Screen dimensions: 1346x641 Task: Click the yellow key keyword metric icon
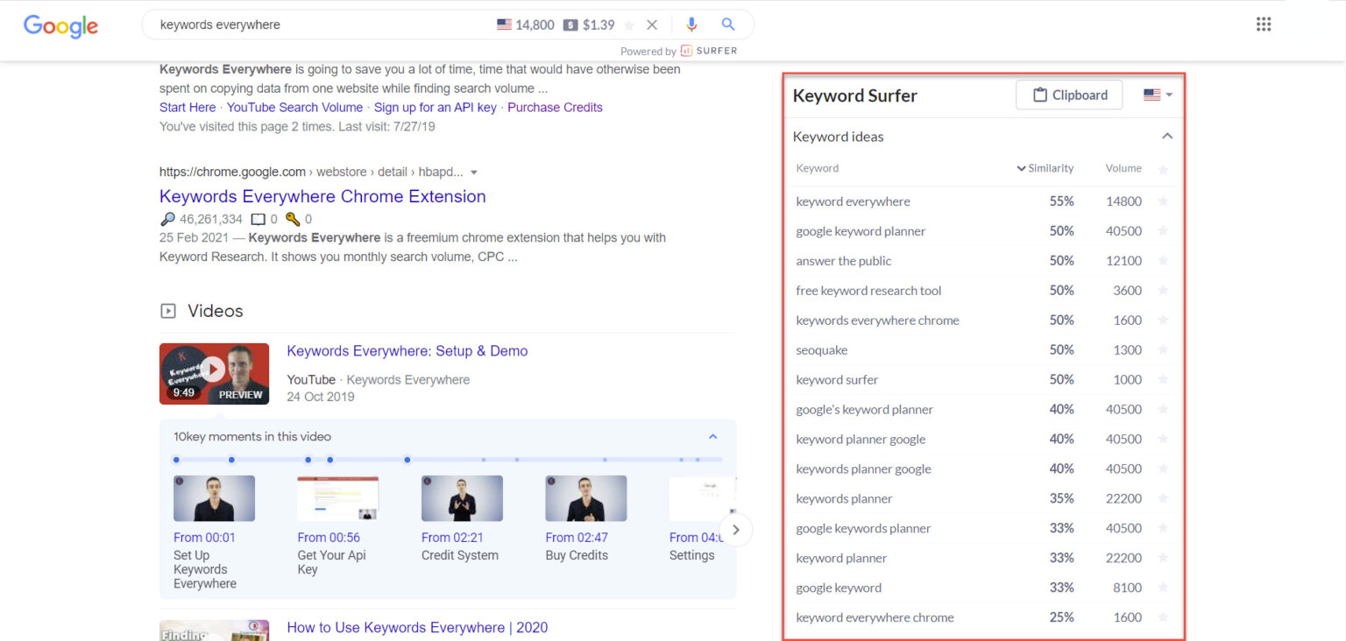(294, 219)
